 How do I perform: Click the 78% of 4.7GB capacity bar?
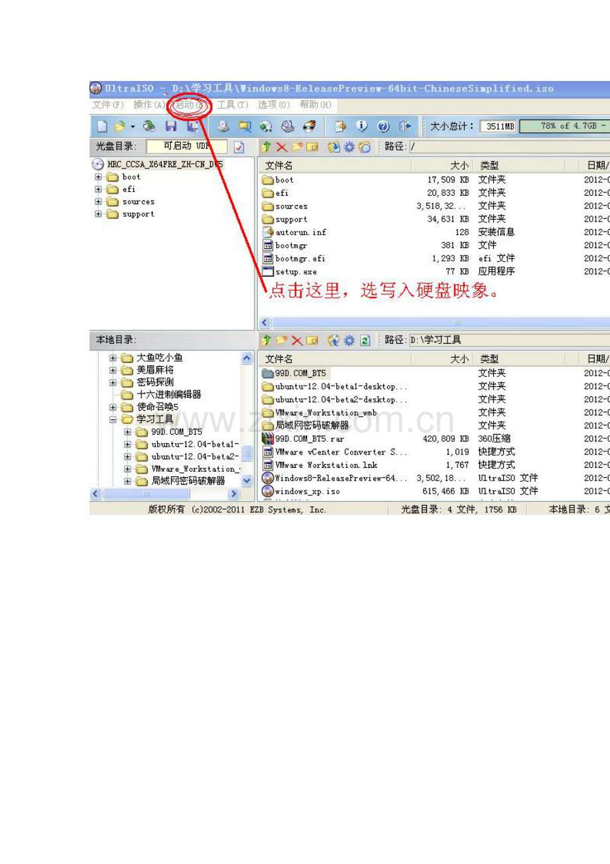pos(564,126)
